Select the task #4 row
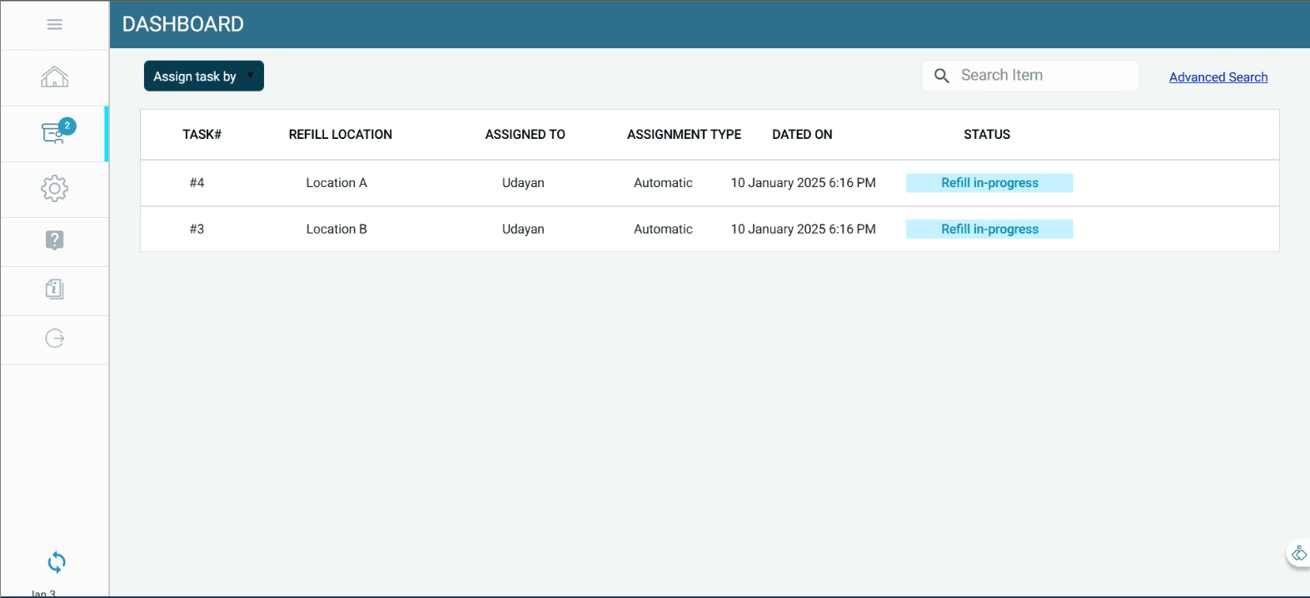The width and height of the screenshot is (1310, 598). pyautogui.click(x=197, y=183)
